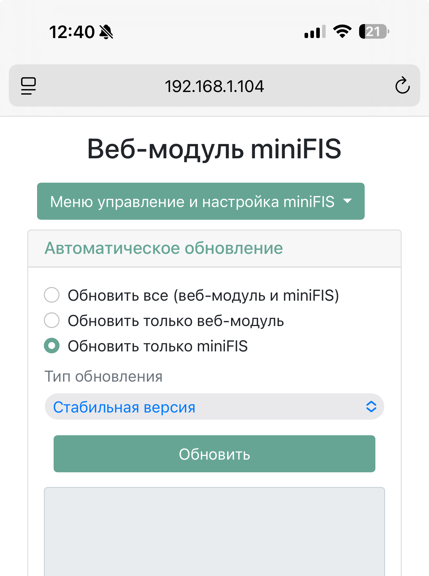Tap the page reload icon

point(402,86)
